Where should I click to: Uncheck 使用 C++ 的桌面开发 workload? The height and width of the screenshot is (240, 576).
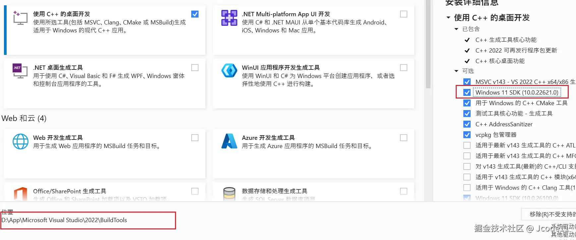[x=195, y=14]
